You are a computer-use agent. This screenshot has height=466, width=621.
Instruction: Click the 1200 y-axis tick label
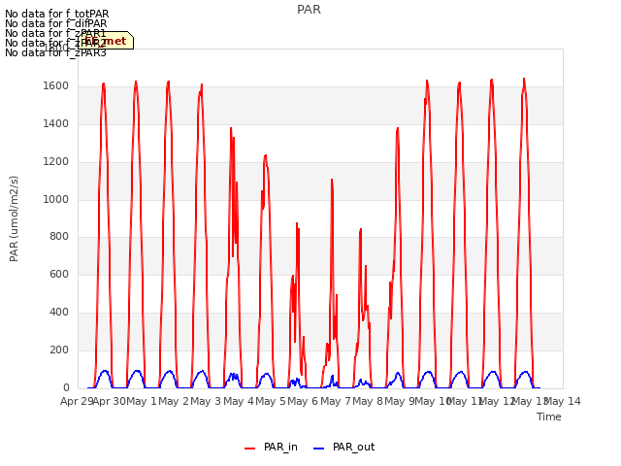click(56, 162)
